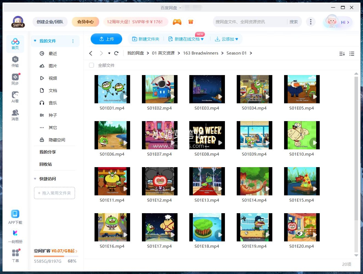Toggle the sort order icon above the file list

(342, 53)
